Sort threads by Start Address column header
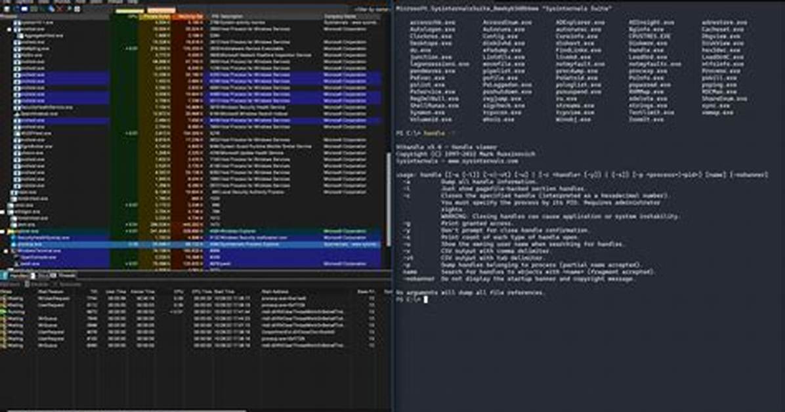Image resolution: width=785 pixels, height=412 pixels. [274, 291]
